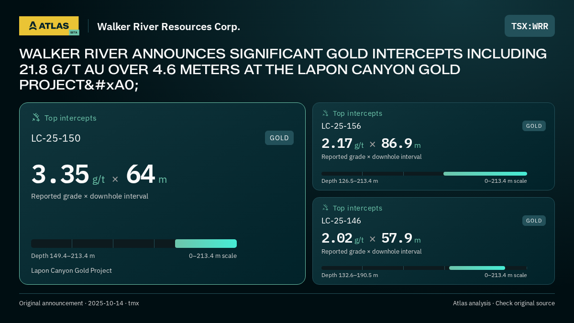The image size is (574, 323).
Task: Click the announcement headline text
Action: (283, 69)
